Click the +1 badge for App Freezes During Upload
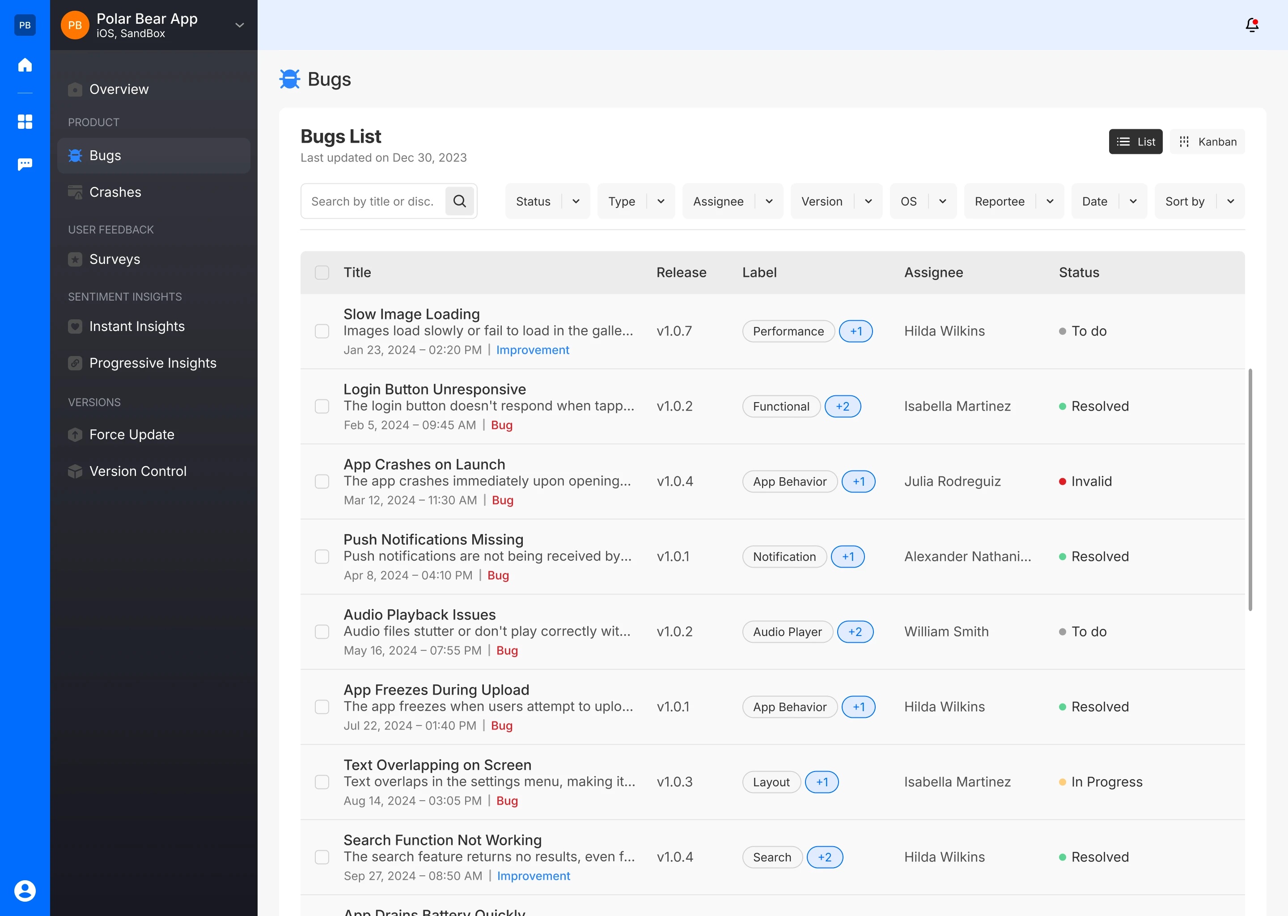Image resolution: width=1288 pixels, height=916 pixels. (858, 707)
